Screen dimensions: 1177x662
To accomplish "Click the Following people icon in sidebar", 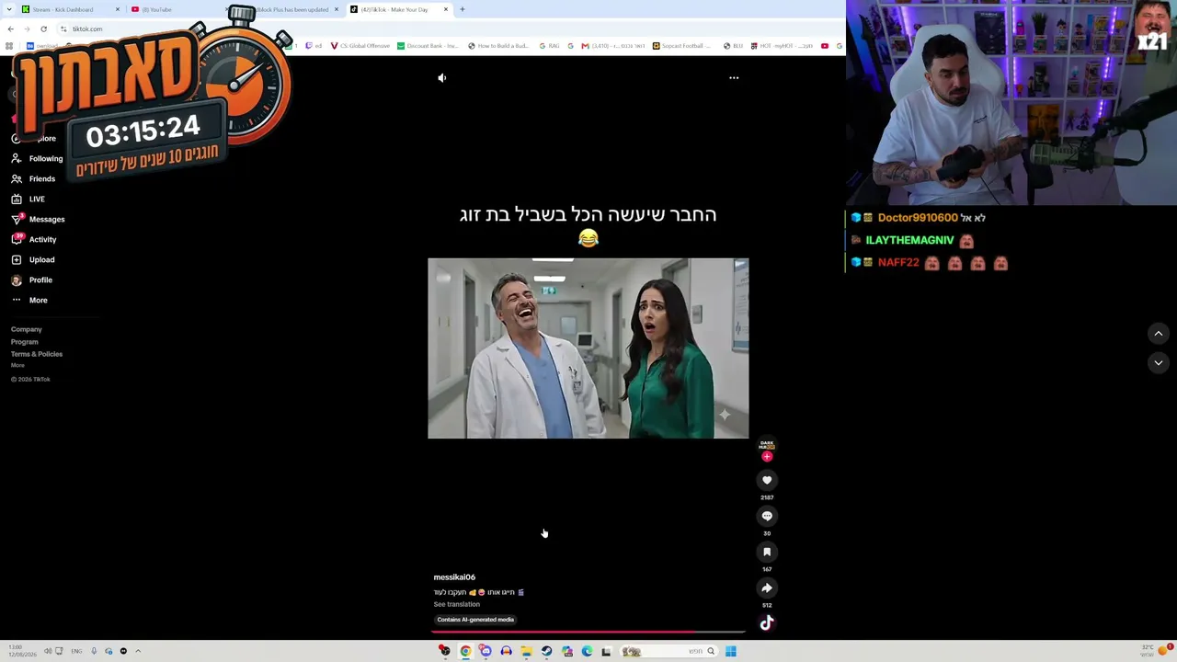I will coord(17,158).
